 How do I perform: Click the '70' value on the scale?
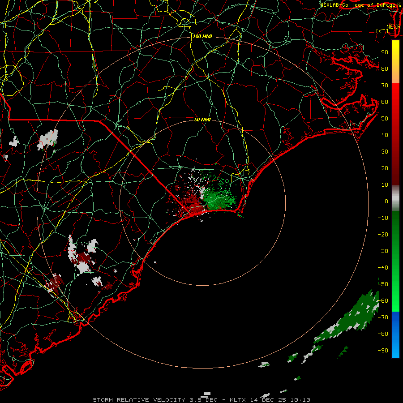pyautogui.click(x=385, y=86)
